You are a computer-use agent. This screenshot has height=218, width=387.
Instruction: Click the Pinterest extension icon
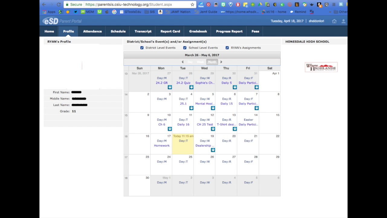pyautogui.click(x=208, y=5)
